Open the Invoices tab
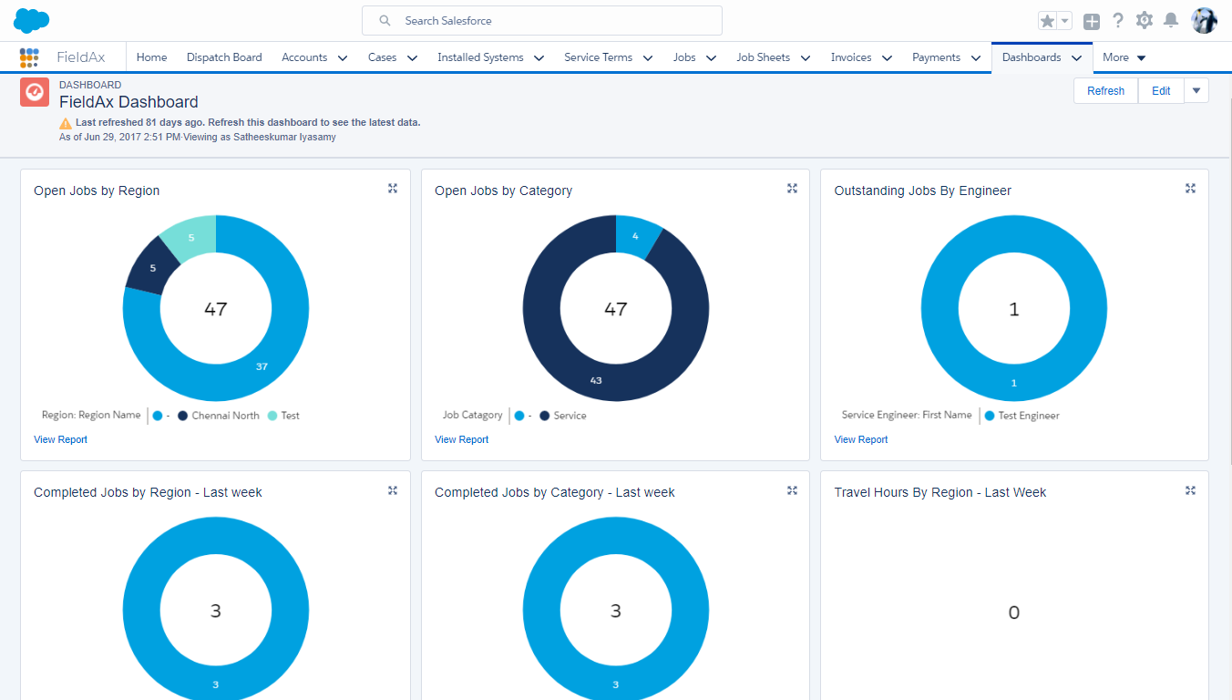The height and width of the screenshot is (700, 1232). [851, 57]
